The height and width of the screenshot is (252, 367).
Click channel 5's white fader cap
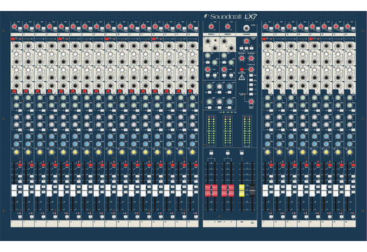click(x=61, y=190)
